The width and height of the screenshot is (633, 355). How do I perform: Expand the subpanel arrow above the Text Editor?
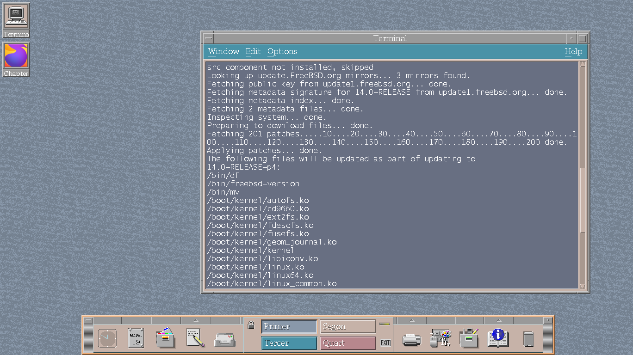195,320
